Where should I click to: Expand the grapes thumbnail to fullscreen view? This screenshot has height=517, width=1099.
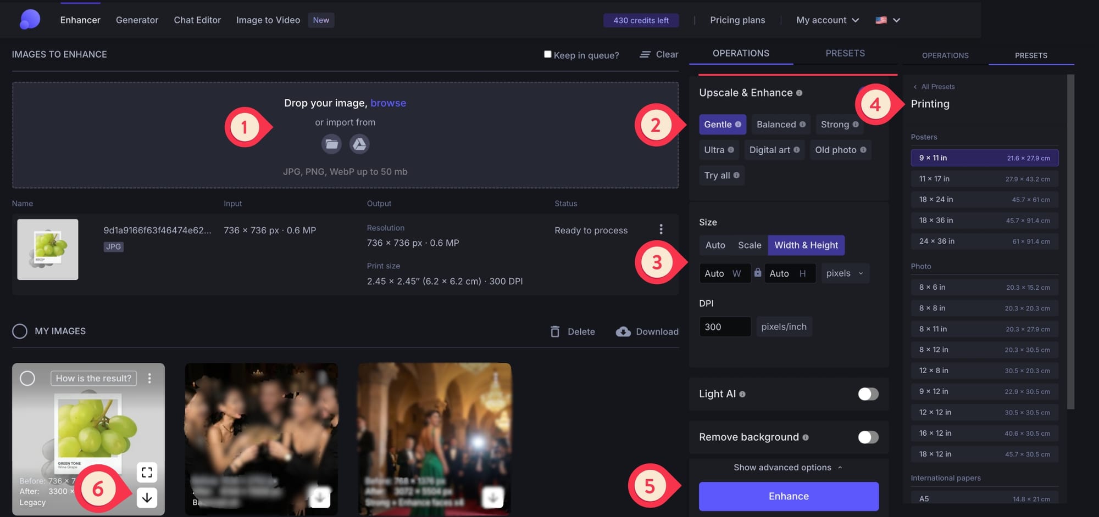pyautogui.click(x=147, y=471)
